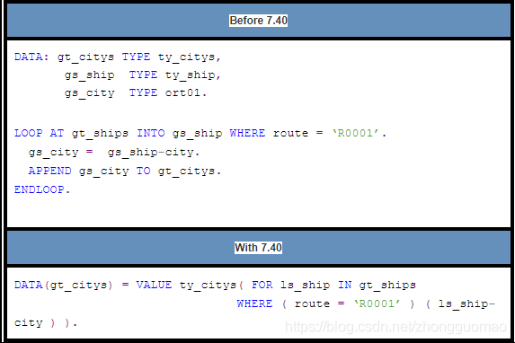
Task: Click the 'FOR' keyword
Action: (x=262, y=285)
